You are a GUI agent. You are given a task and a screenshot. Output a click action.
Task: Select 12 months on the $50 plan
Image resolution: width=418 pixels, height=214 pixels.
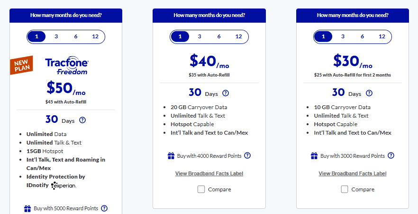(x=95, y=36)
